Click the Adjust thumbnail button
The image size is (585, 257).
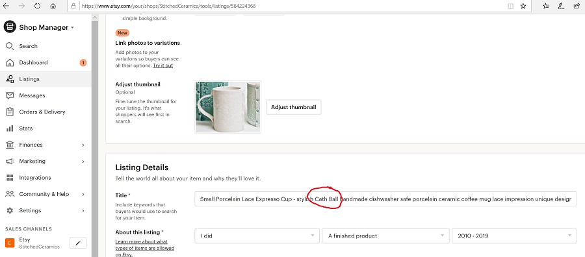click(293, 107)
